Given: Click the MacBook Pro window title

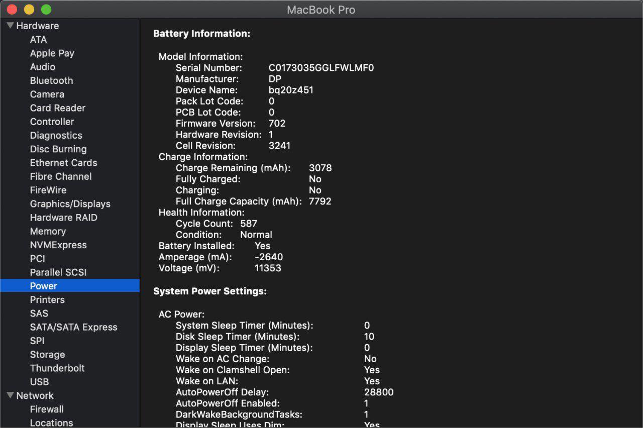Looking at the screenshot, I should point(321,10).
